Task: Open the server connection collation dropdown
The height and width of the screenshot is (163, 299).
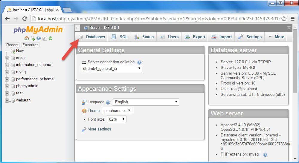Action: (x=111, y=69)
